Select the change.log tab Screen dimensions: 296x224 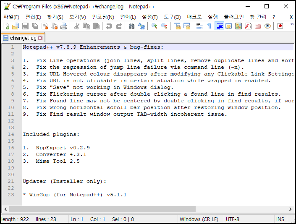[x=23, y=38]
